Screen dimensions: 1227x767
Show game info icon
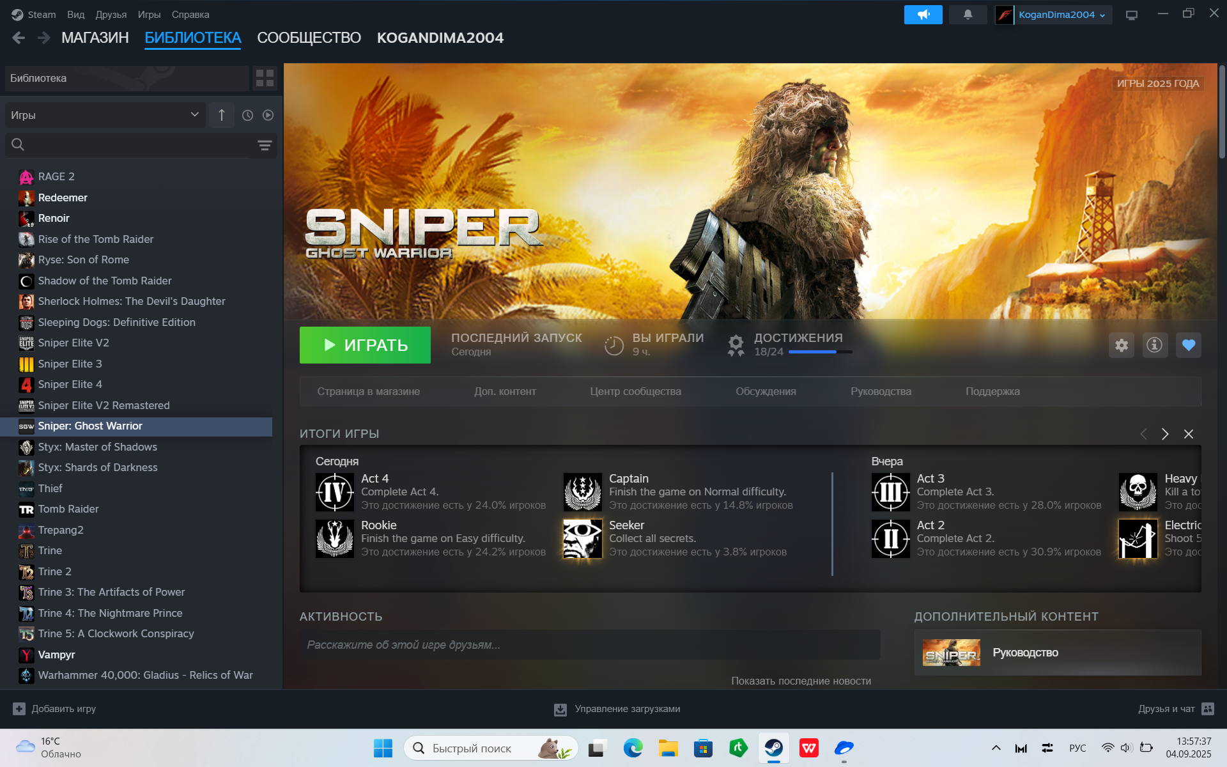[x=1155, y=345]
